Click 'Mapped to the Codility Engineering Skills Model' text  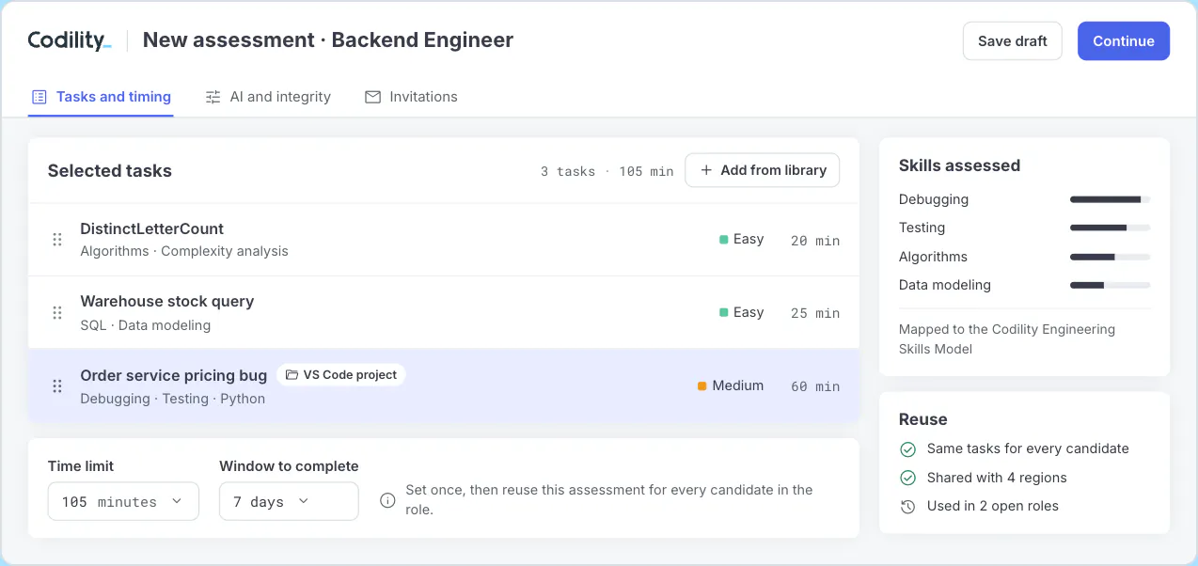[1007, 339]
